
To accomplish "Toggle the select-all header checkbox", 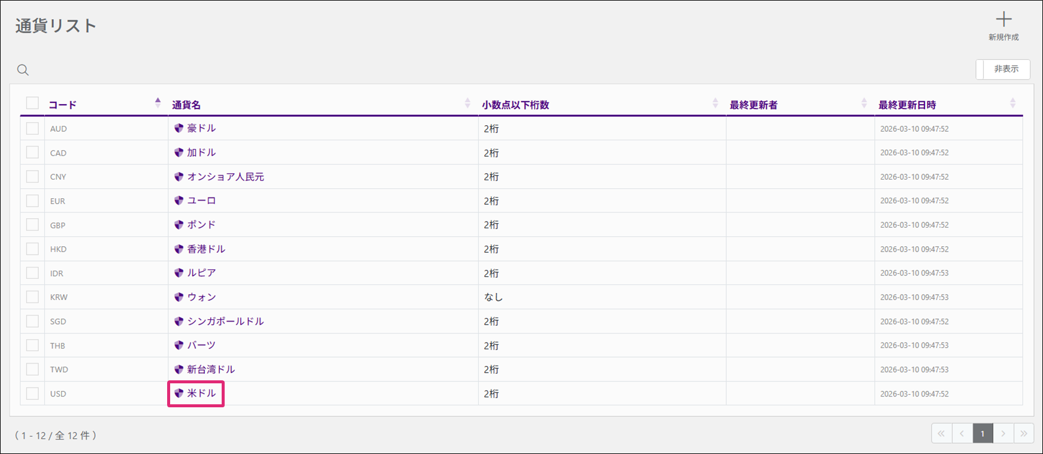I will pyautogui.click(x=32, y=103).
